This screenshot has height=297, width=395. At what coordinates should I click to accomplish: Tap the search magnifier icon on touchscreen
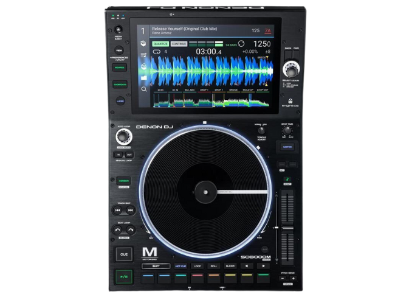point(144,89)
